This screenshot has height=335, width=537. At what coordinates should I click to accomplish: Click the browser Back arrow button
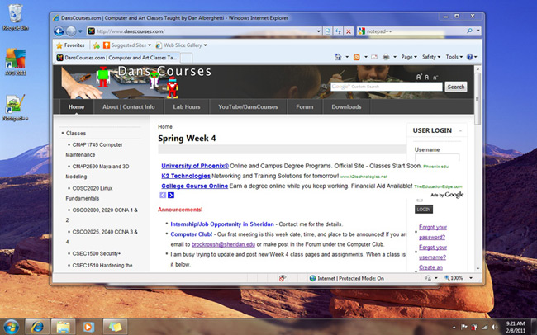click(x=59, y=31)
